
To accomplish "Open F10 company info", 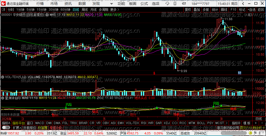I will 233,10.
